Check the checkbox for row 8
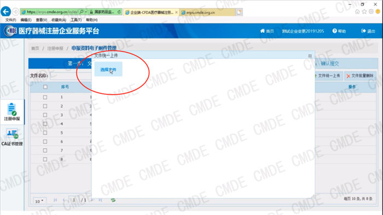 (45, 159)
